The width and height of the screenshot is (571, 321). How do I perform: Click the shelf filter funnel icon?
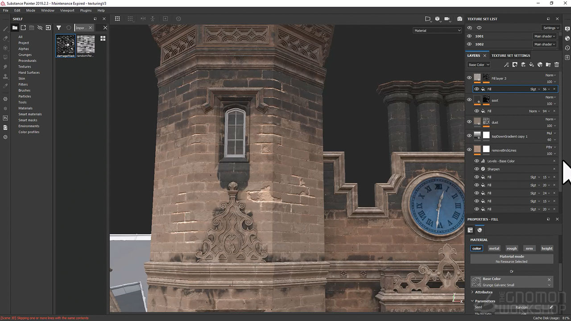[x=58, y=28]
